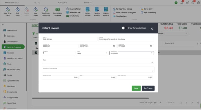Screen dimensions: 201x110
Task: Switch to the Reports tab
Action: point(88,3)
